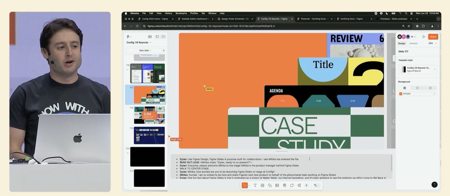Open Chrome tab Prototype – Slides prototype

[x=394, y=18]
